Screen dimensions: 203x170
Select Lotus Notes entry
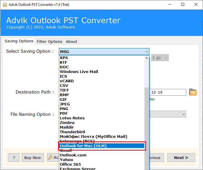tap(102, 118)
